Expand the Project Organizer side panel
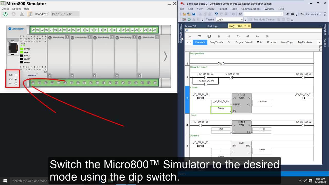This screenshot has width=329, height=185. point(181,33)
